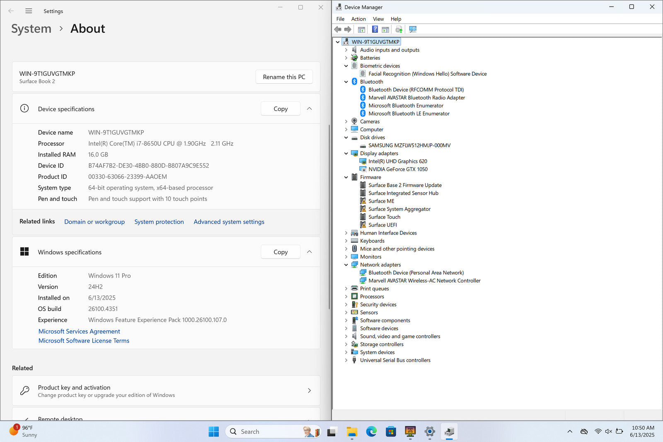The height and width of the screenshot is (442, 663).
Task: Open the View menu in Device Manager
Action: pos(378,19)
